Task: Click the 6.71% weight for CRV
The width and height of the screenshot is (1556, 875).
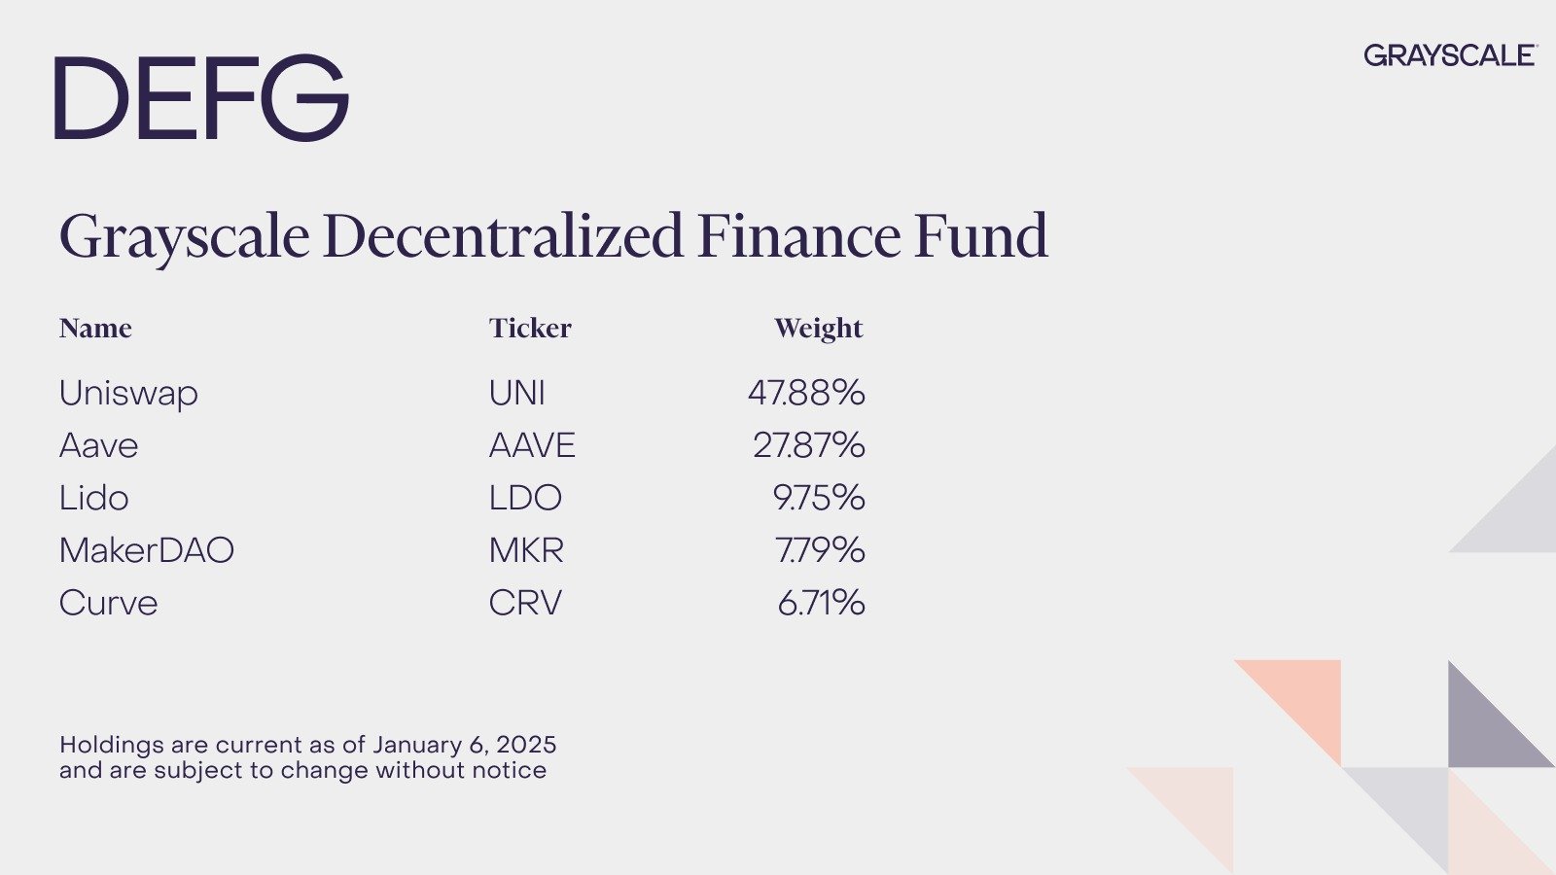Action: (x=821, y=603)
